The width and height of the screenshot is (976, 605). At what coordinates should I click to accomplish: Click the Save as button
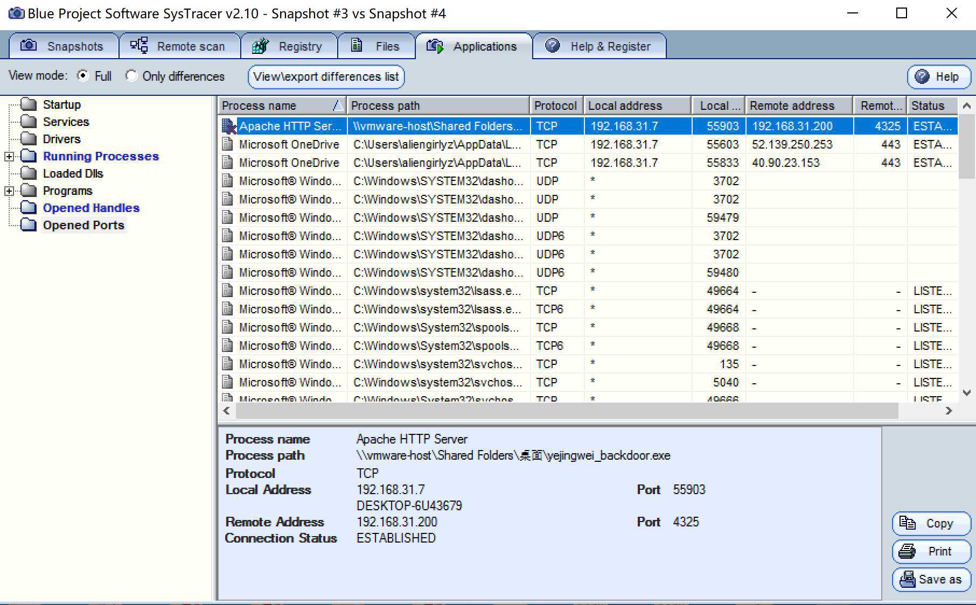pyautogui.click(x=931, y=579)
